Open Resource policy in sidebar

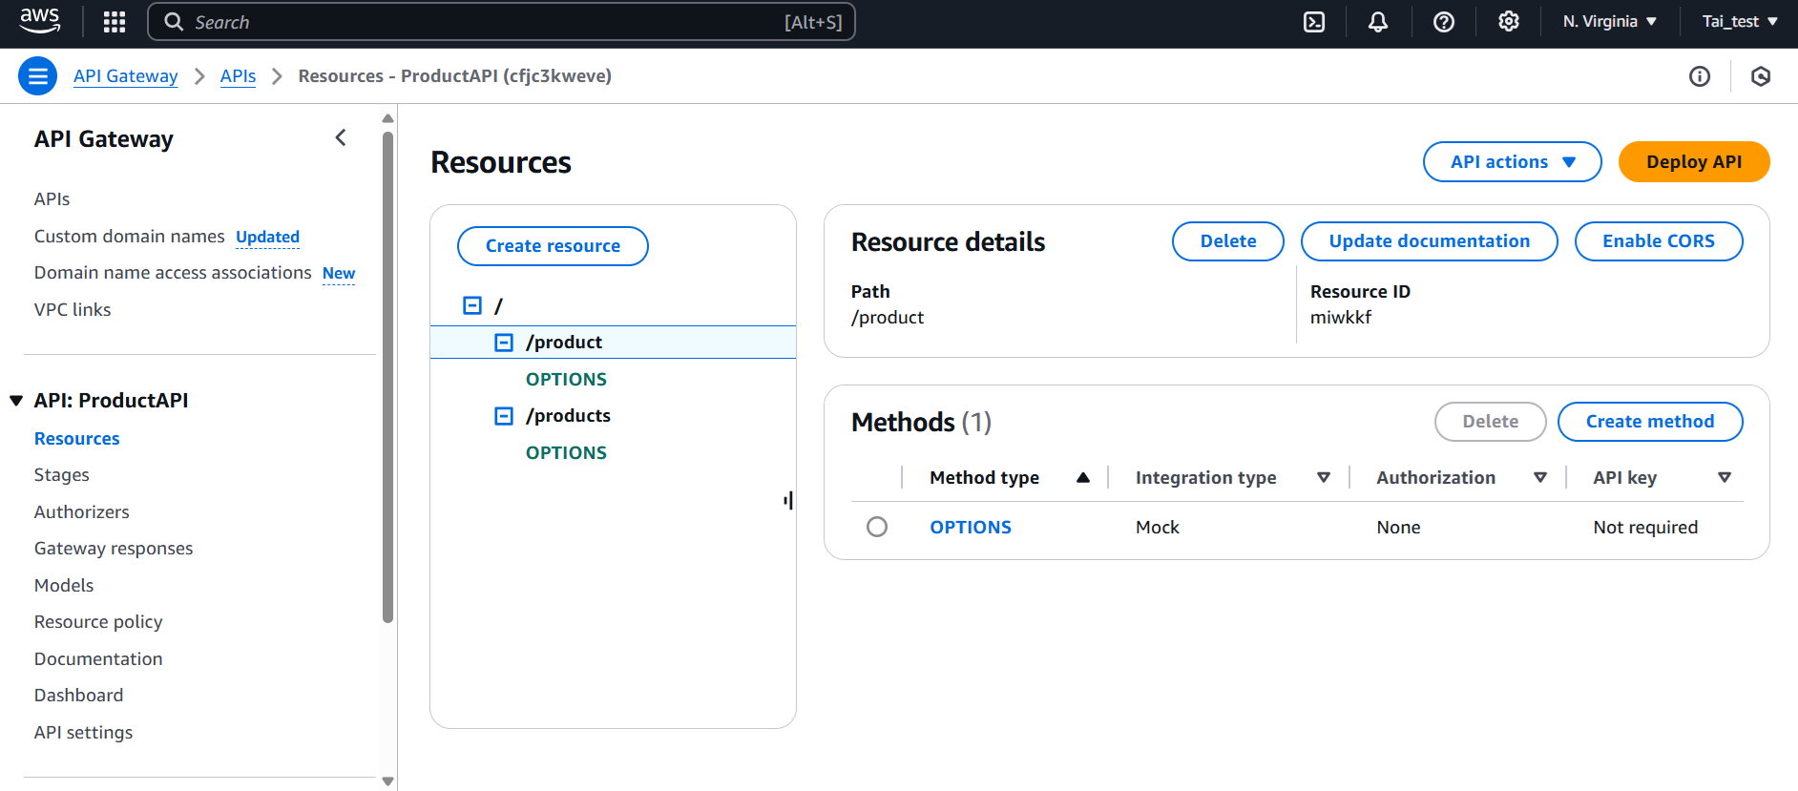[x=98, y=622]
